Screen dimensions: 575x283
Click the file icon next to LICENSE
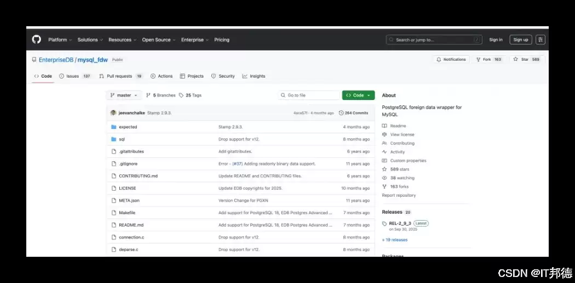coord(114,188)
